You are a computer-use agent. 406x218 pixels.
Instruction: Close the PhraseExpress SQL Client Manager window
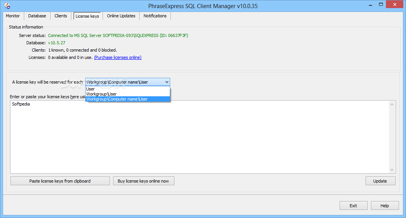(394, 4)
